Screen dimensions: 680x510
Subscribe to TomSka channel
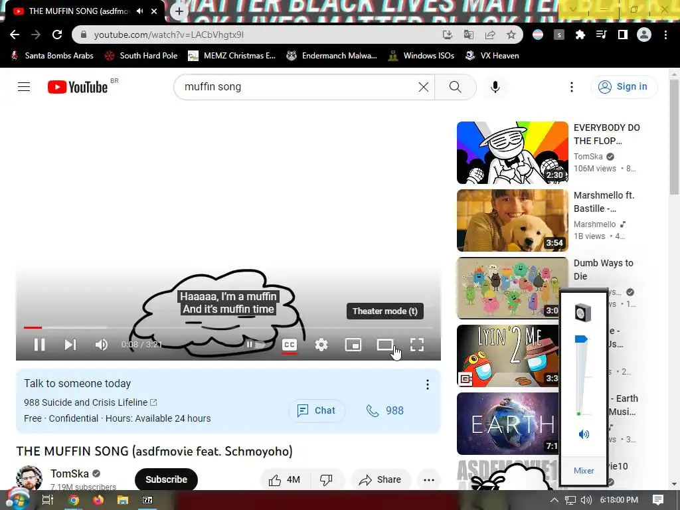(166, 479)
